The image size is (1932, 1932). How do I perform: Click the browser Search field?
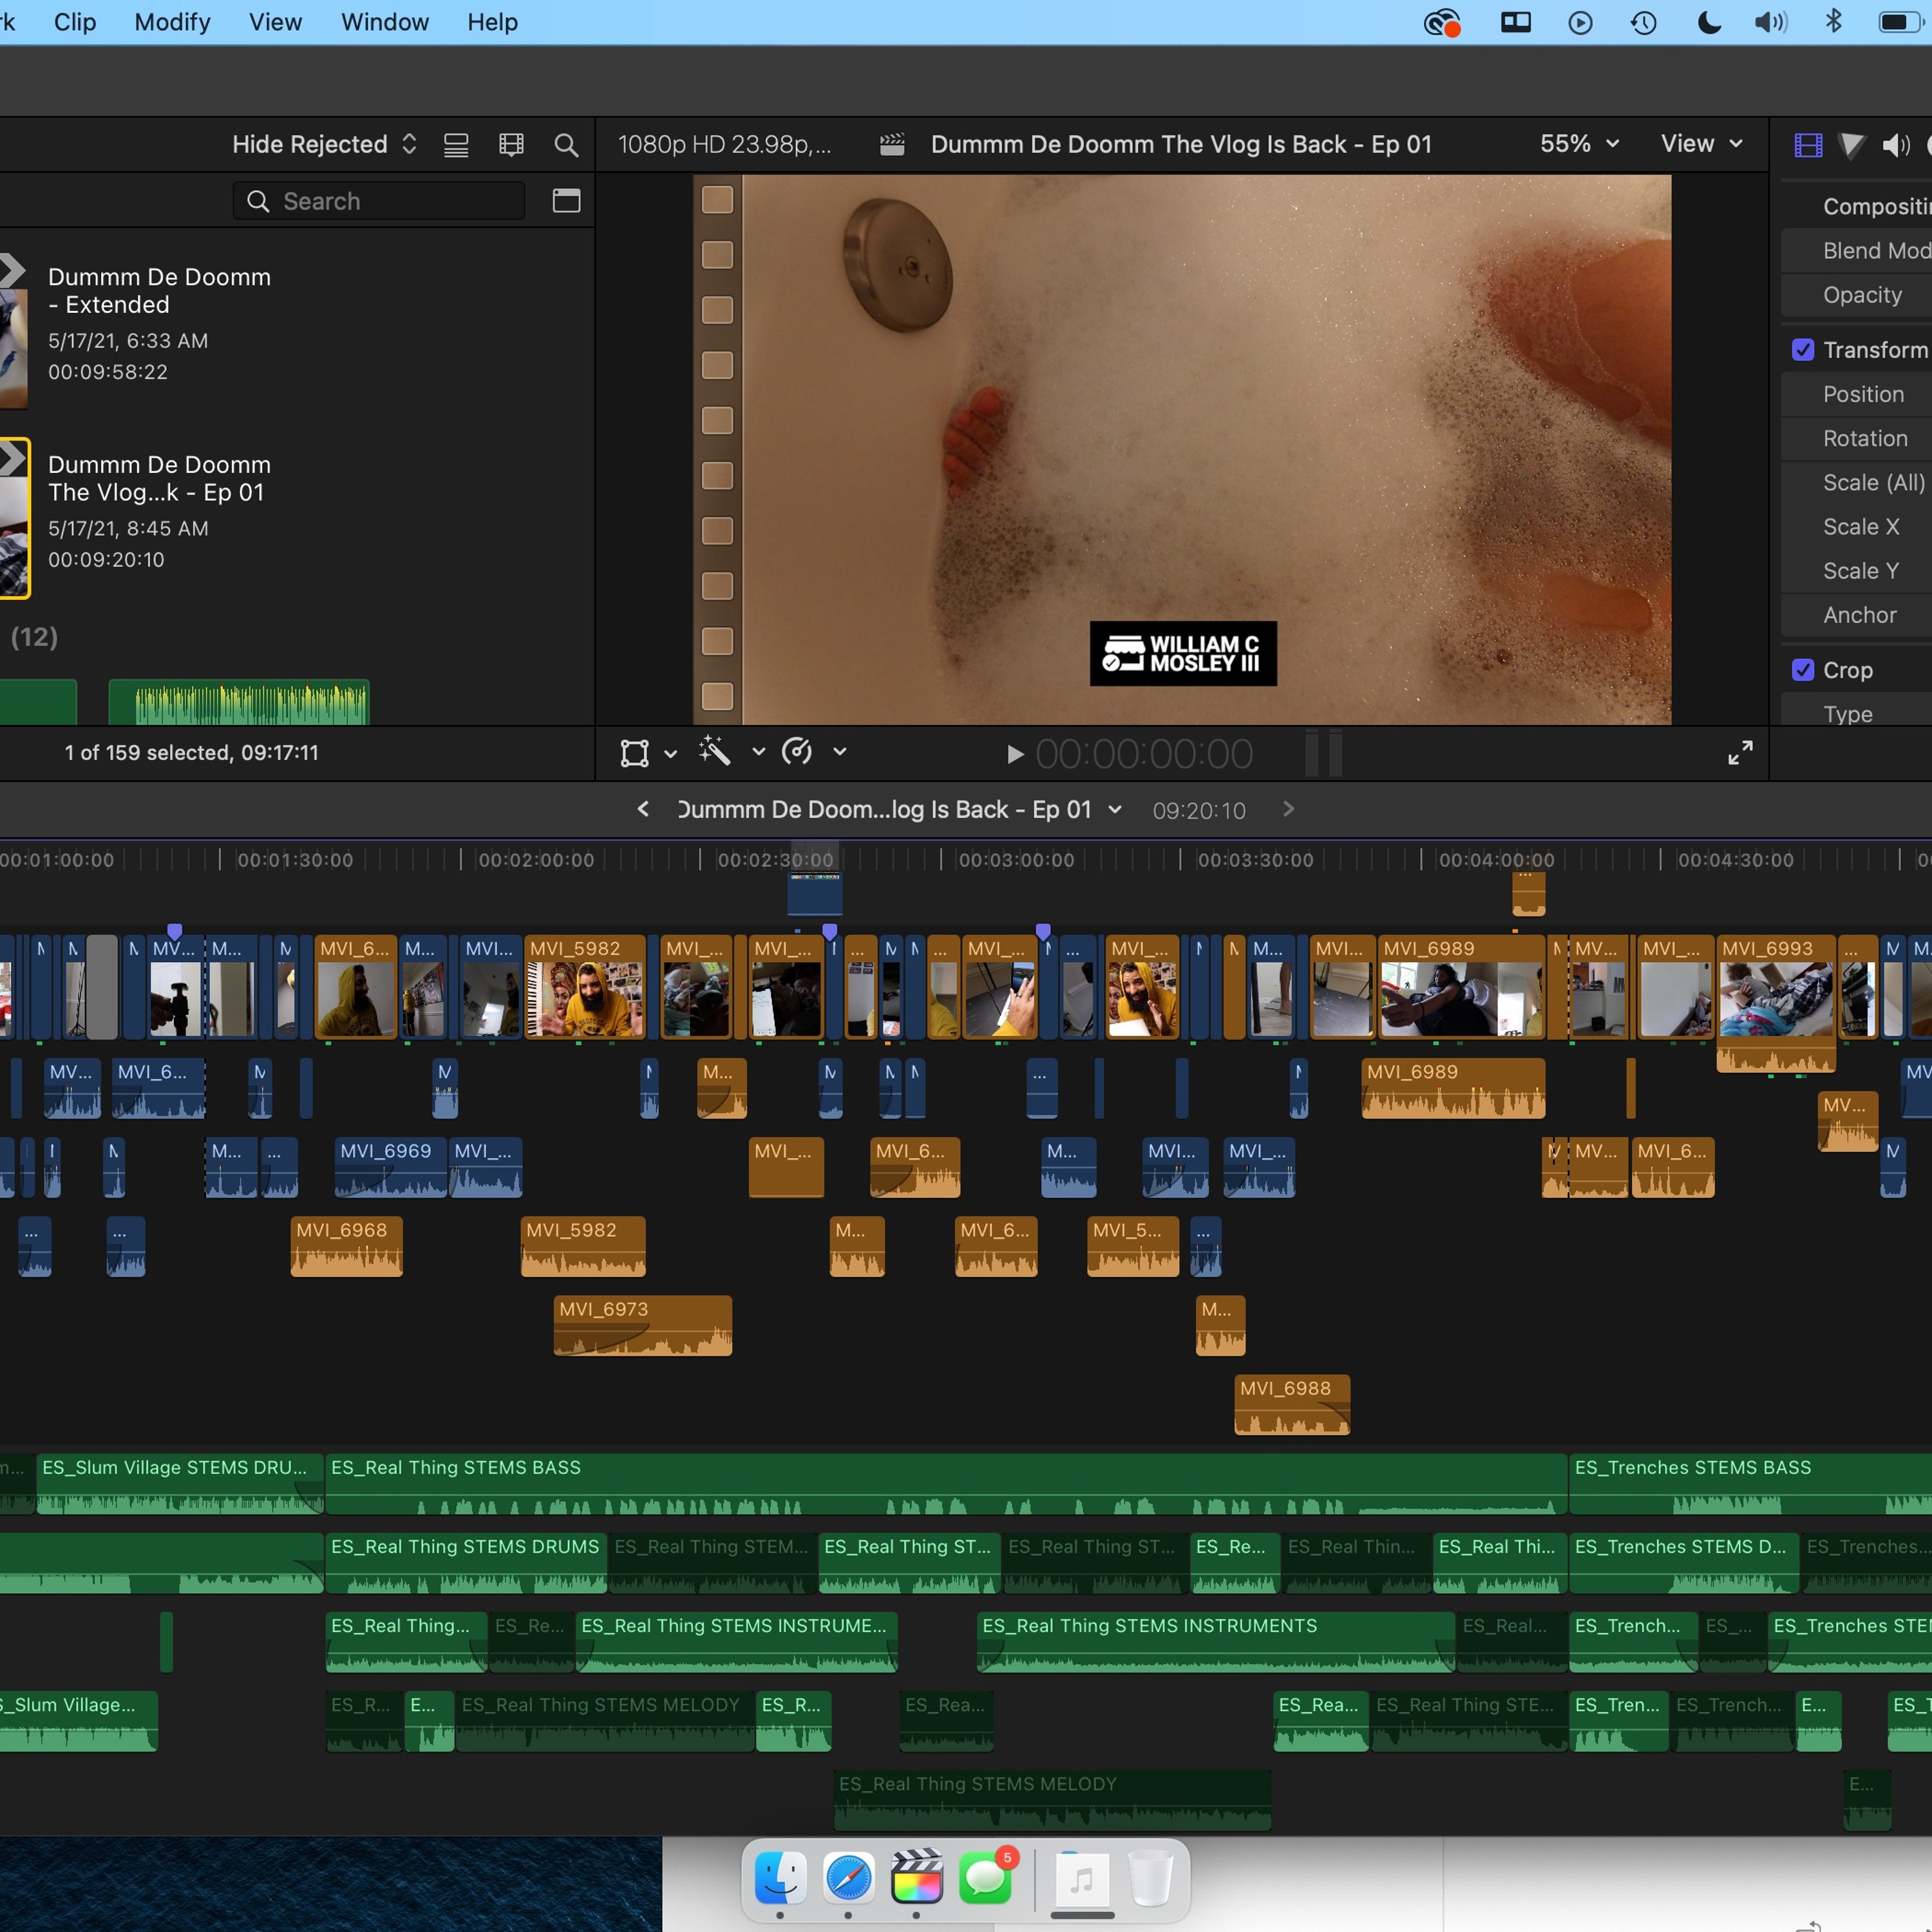[x=379, y=201]
